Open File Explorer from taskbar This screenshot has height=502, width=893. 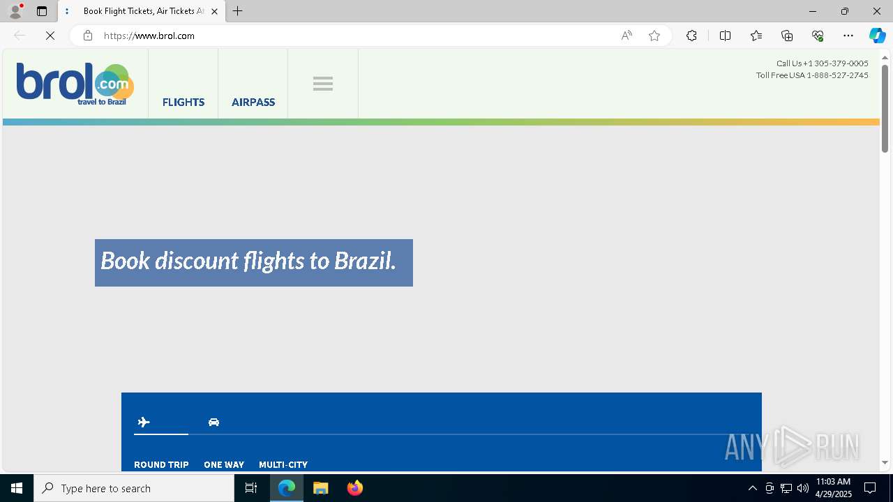point(321,488)
